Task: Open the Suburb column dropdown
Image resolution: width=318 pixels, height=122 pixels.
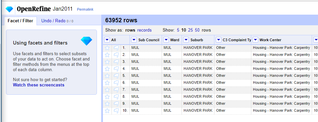Action: pos(186,40)
